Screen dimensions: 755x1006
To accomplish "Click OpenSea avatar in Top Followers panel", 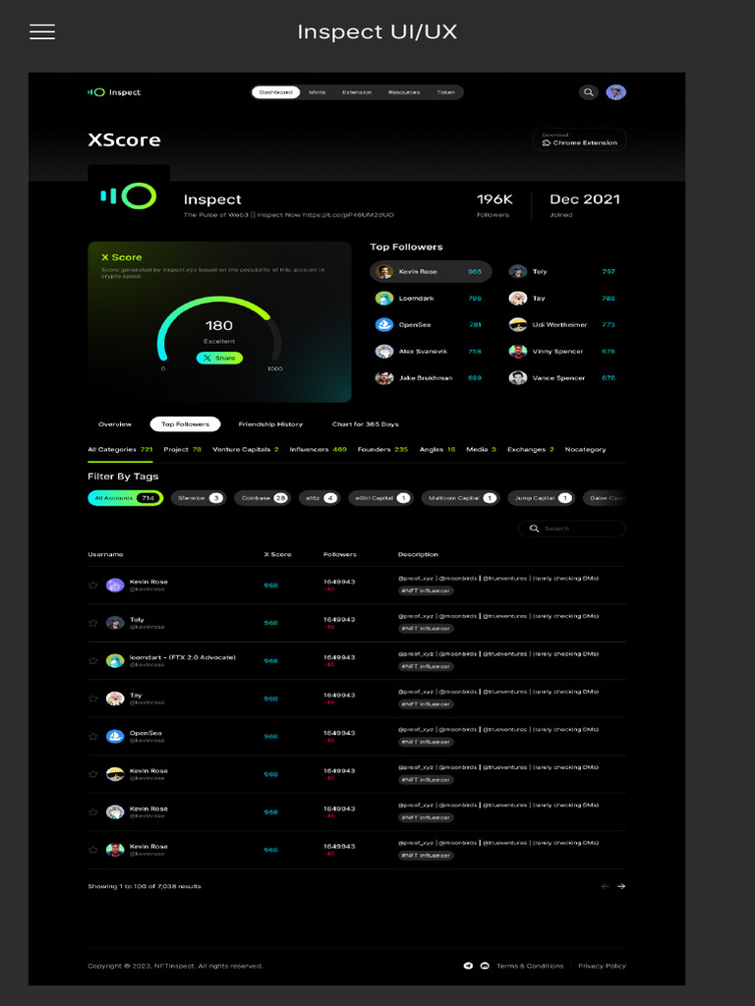I will pyautogui.click(x=384, y=324).
